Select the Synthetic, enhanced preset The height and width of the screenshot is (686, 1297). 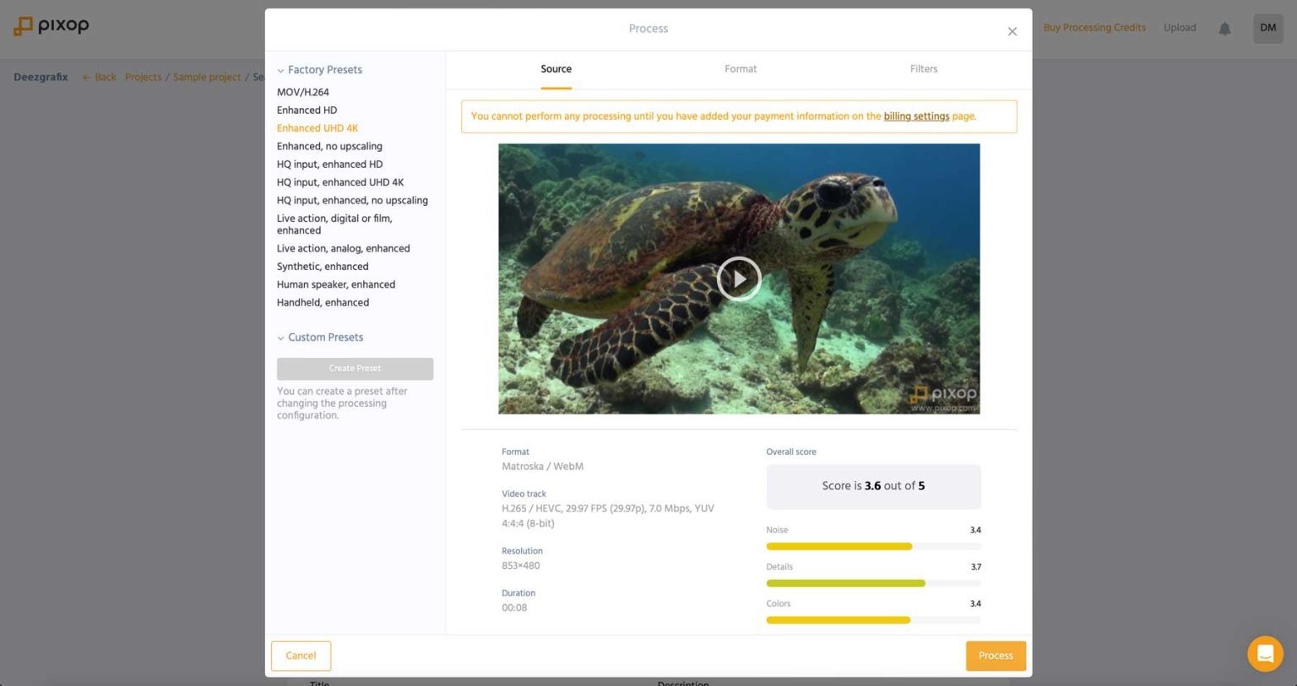click(x=323, y=266)
